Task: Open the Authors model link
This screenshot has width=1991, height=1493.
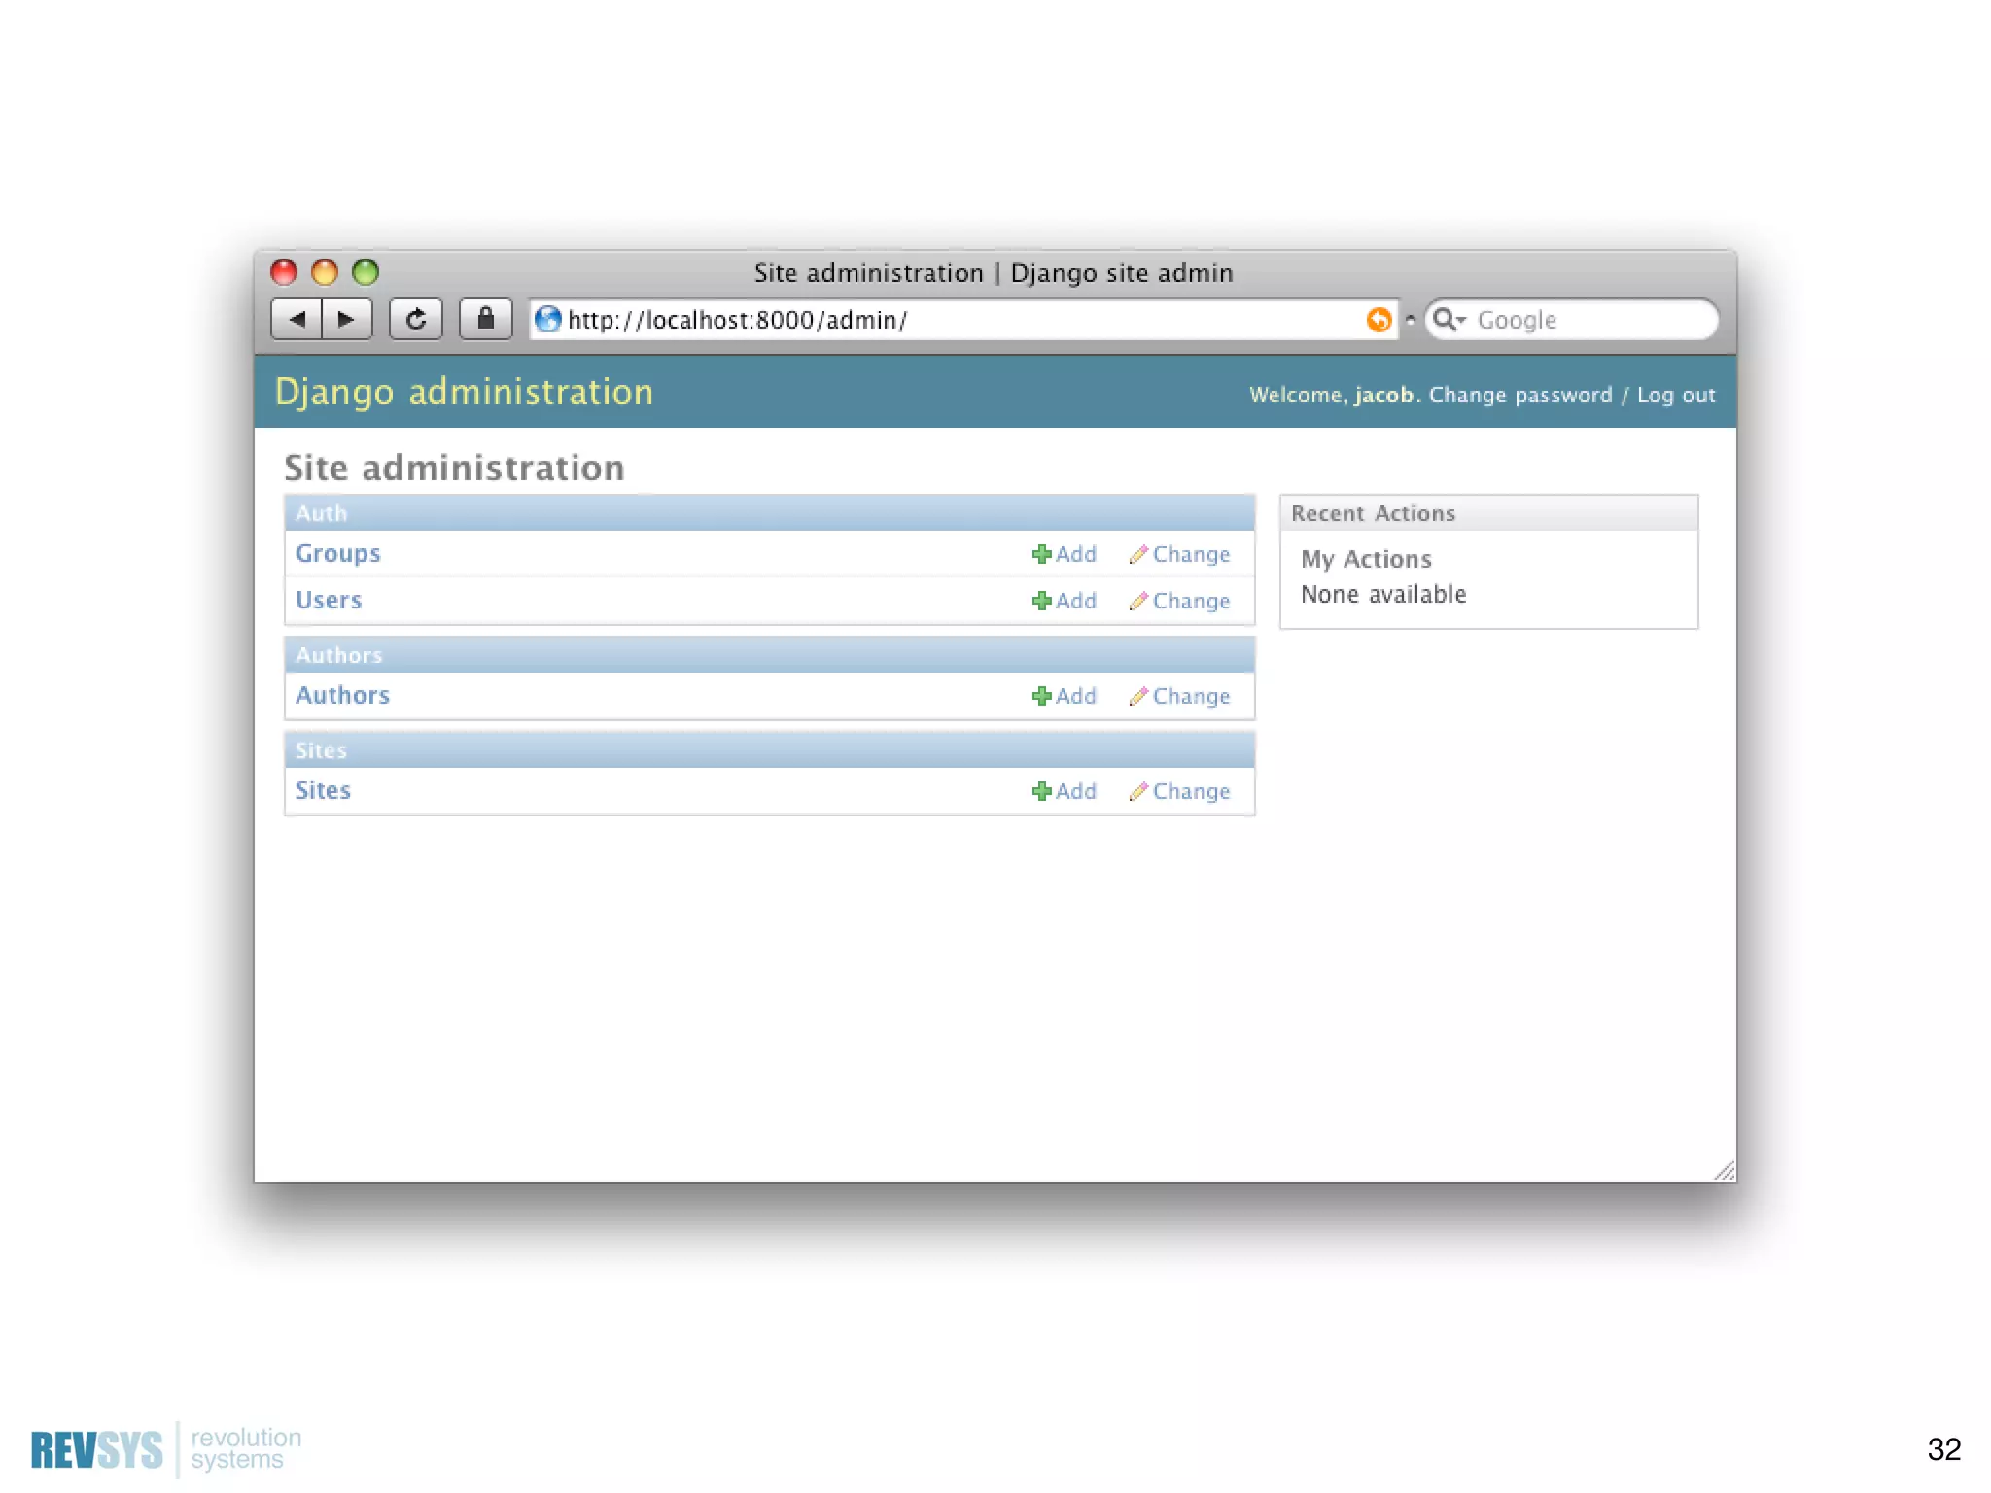Action: point(342,695)
